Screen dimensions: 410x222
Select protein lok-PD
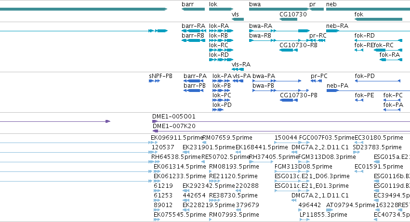tap(218, 110)
